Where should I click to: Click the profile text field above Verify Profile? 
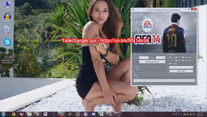(181, 67)
